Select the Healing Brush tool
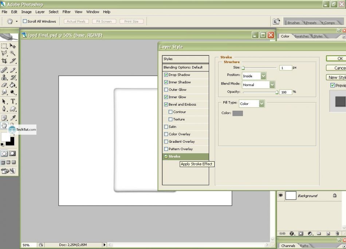The height and width of the screenshot is (249, 346). pyautogui.click(x=4, y=70)
